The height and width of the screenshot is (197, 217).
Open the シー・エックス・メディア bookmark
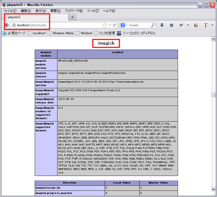(x=137, y=33)
